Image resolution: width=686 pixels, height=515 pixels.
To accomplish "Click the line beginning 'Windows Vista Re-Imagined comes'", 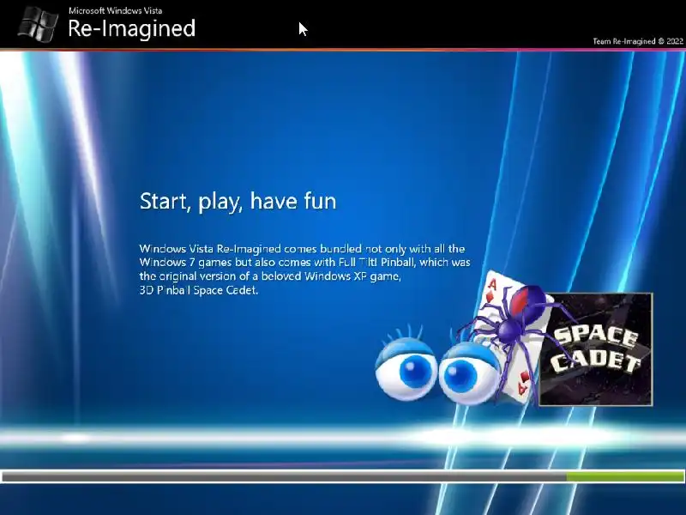I will click(302, 249).
